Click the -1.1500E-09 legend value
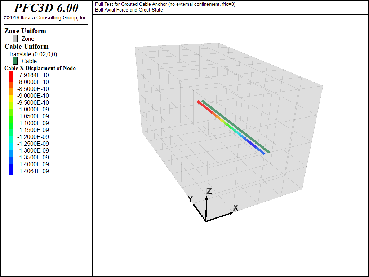The width and height of the screenshot is (369, 277). 33,130
